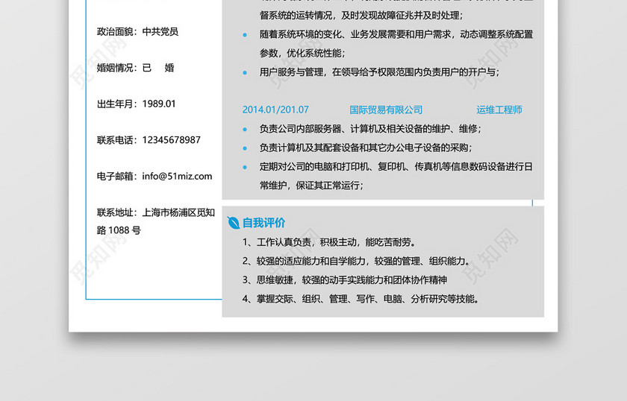The width and height of the screenshot is (627, 401).
Task: Click the line 负责公司内部服务器、计算机及相关设备的维护
Action: tap(370, 129)
